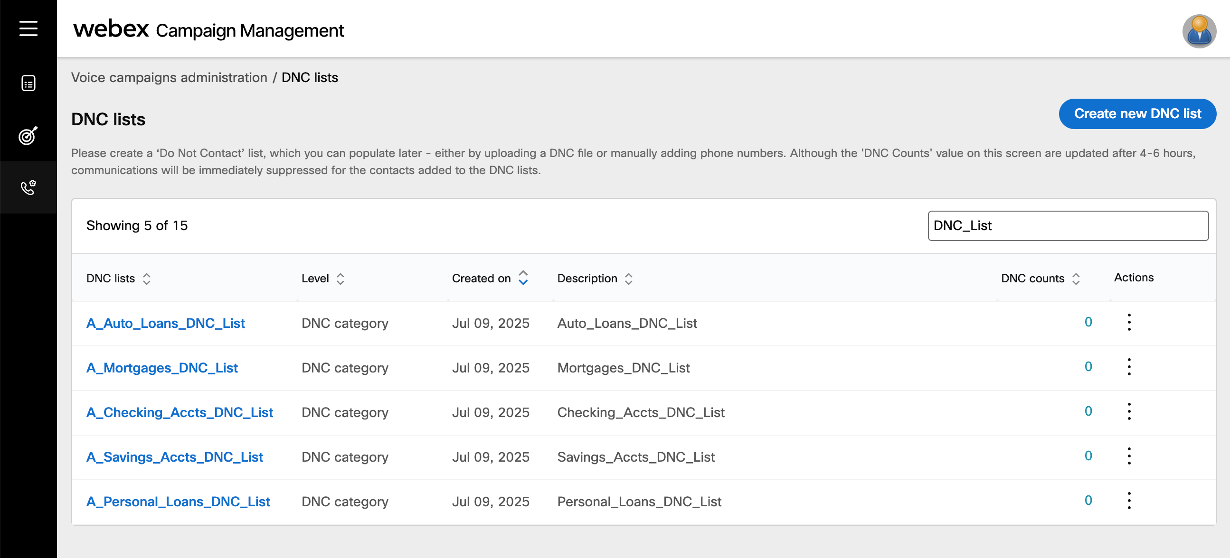Sort table by DNC lists column
The width and height of the screenshot is (1230, 558).
(147, 279)
